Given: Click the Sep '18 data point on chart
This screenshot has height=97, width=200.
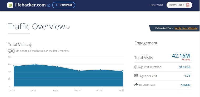Looking at the screenshot, I should [x=79, y=71].
